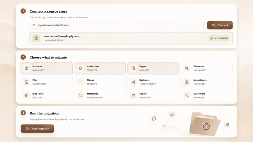Select the Customers migration card
This screenshot has height=142, width=253.
(x=207, y=96)
